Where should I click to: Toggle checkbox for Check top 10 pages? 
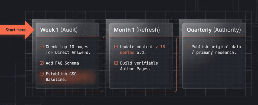pos(42,47)
